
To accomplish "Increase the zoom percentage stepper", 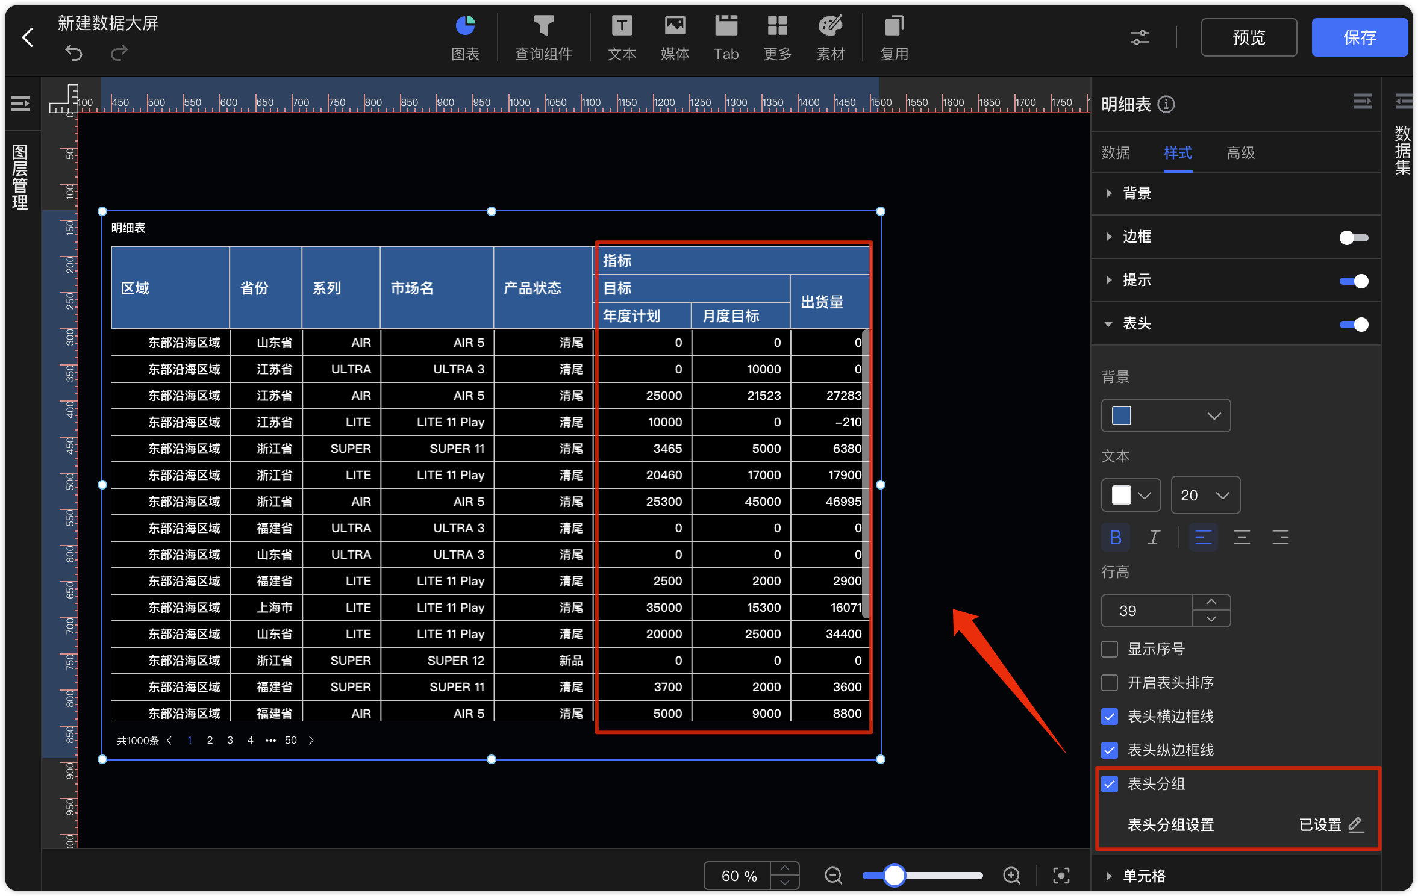I will point(784,868).
